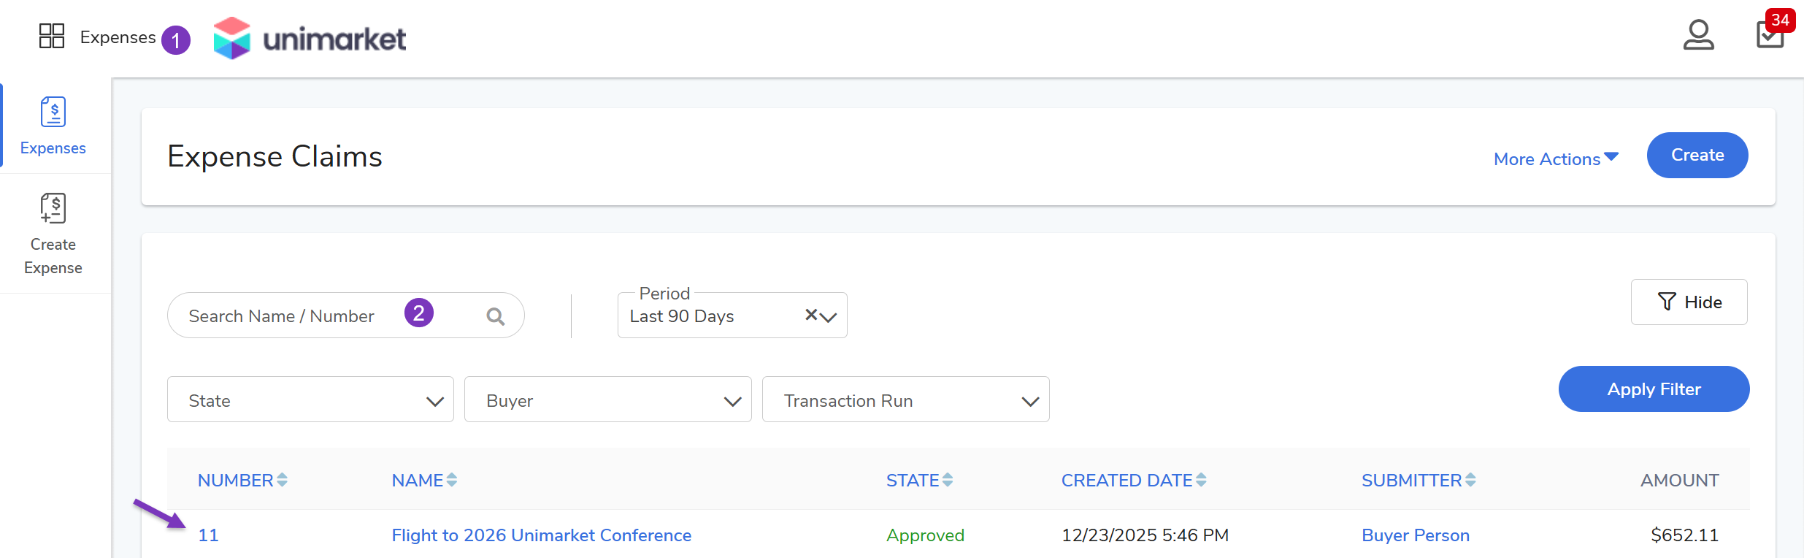Screen dimensions: 1804x558
Task: Clear the Period filter with X icon
Action: click(x=810, y=315)
